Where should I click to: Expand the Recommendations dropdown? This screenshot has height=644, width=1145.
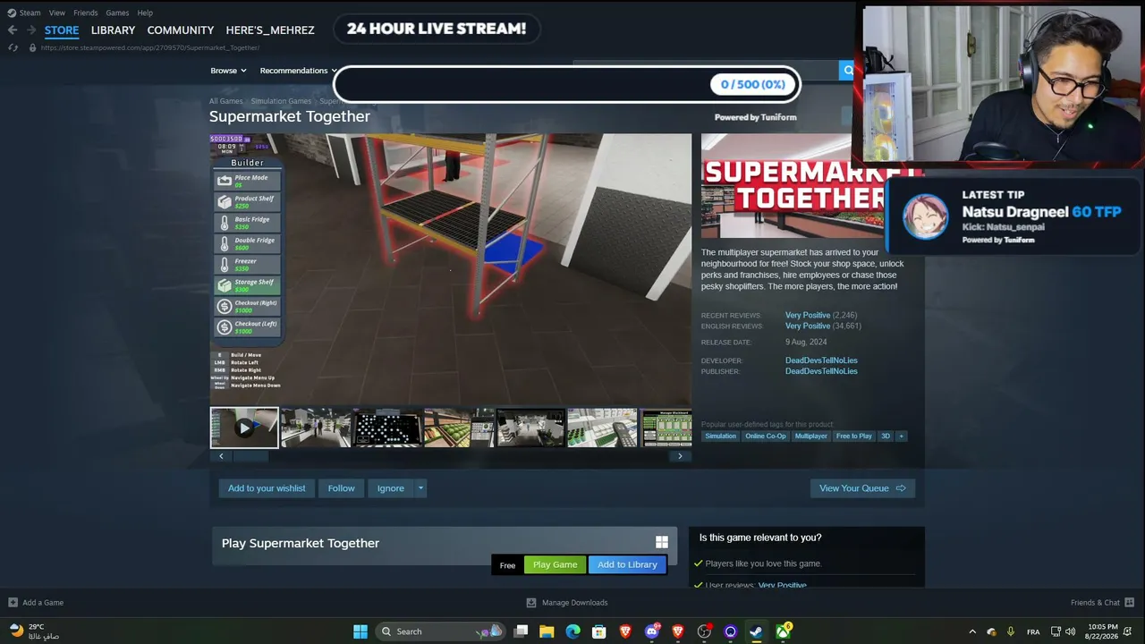coord(298,71)
